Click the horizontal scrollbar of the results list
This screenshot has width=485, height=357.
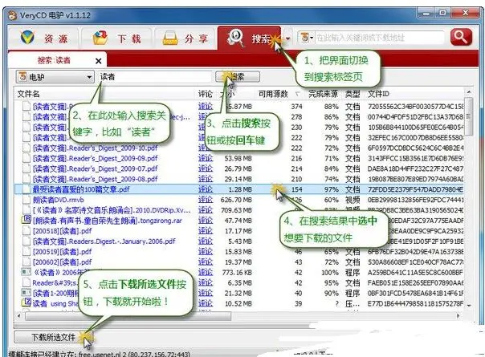pyautogui.click(x=128, y=316)
